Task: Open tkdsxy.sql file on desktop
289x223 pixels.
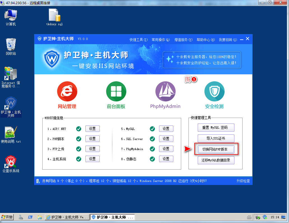Action: coord(54,16)
